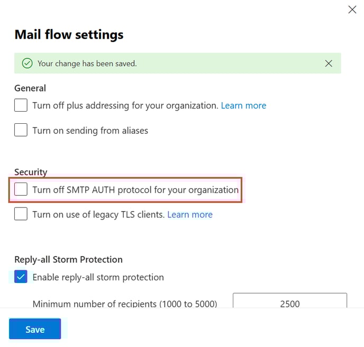Tick the sending from aliases checkbox
This screenshot has height=347, width=364.
(21, 130)
